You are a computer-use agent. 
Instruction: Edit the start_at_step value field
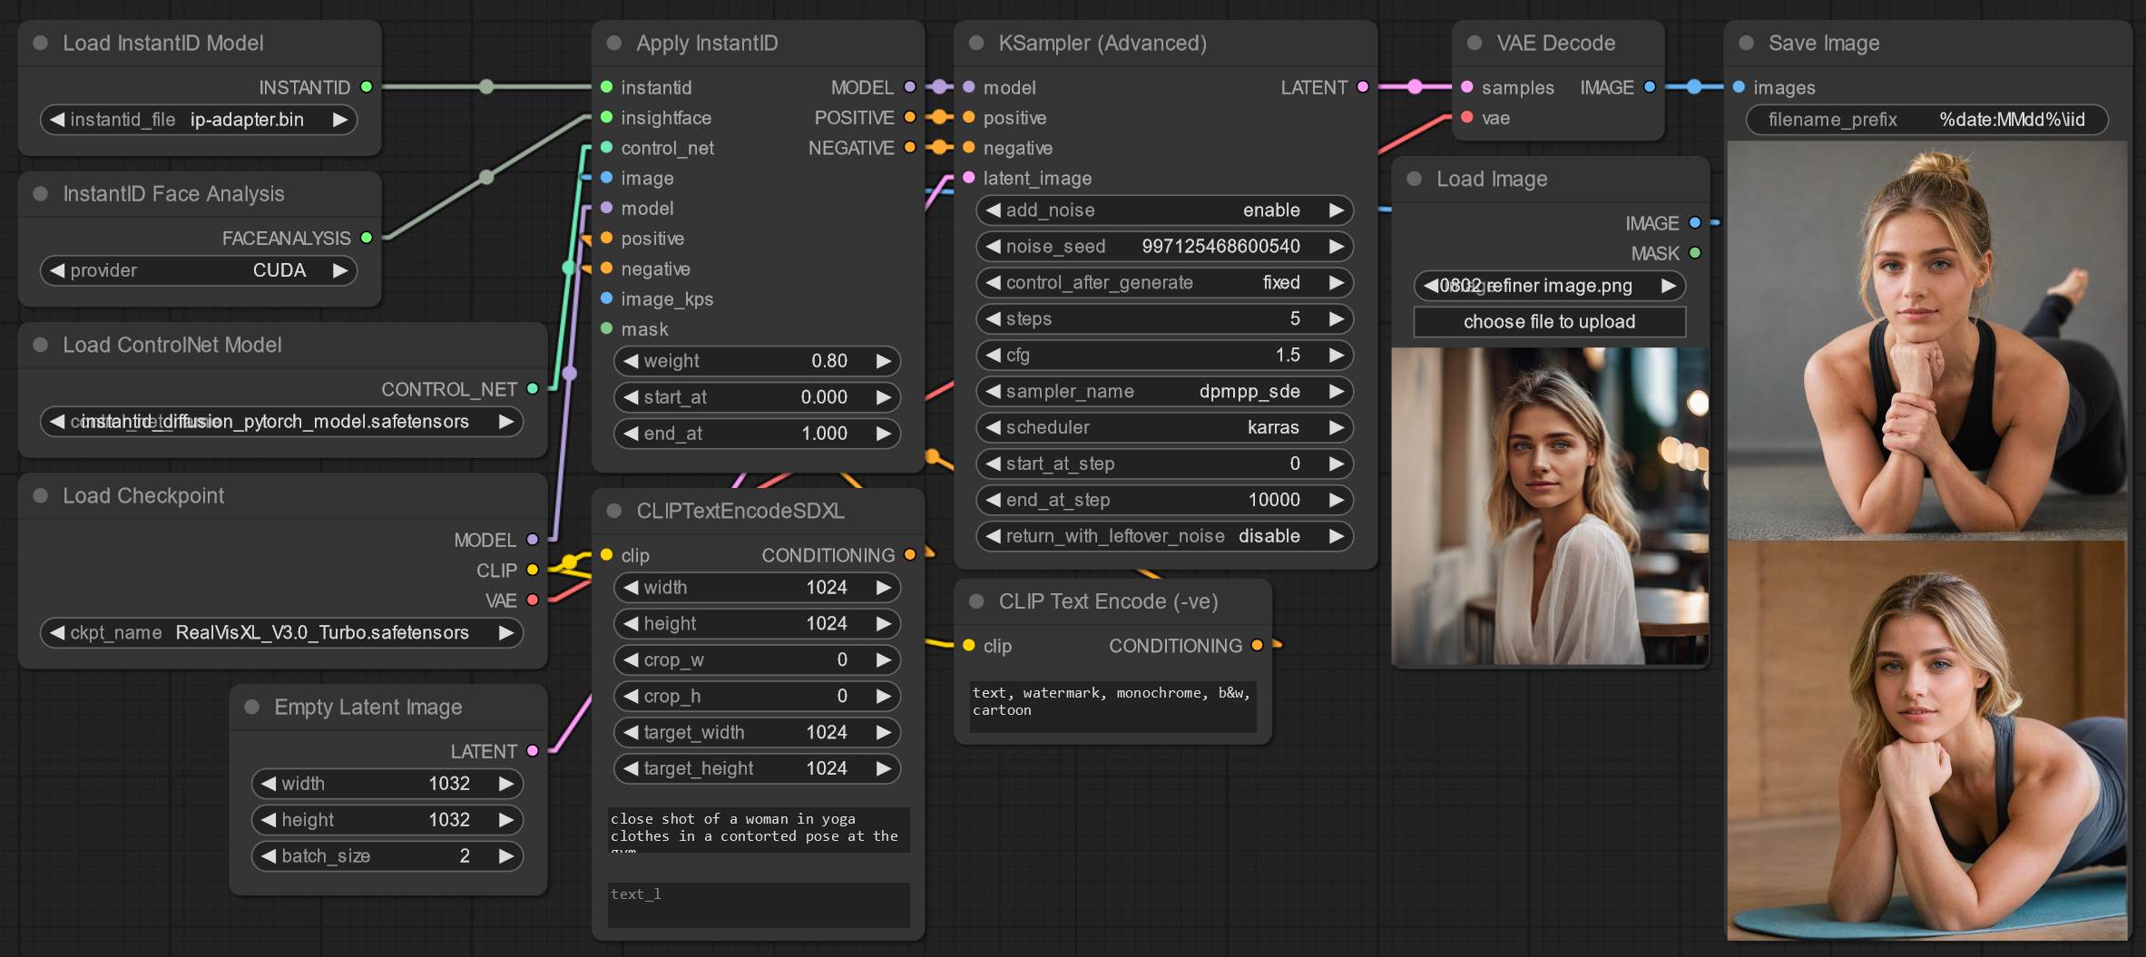click(x=1165, y=464)
